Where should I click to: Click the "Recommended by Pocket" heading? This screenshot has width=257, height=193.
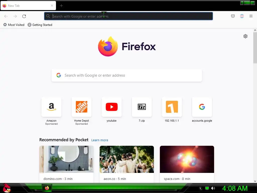point(64,140)
